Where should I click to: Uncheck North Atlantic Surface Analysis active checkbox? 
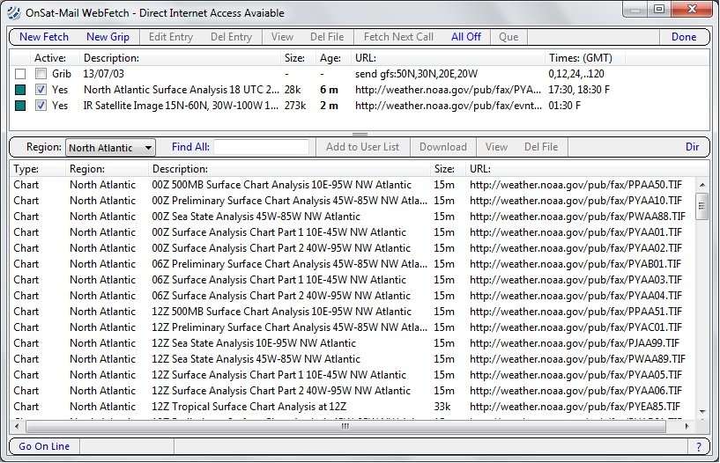pyautogui.click(x=41, y=90)
